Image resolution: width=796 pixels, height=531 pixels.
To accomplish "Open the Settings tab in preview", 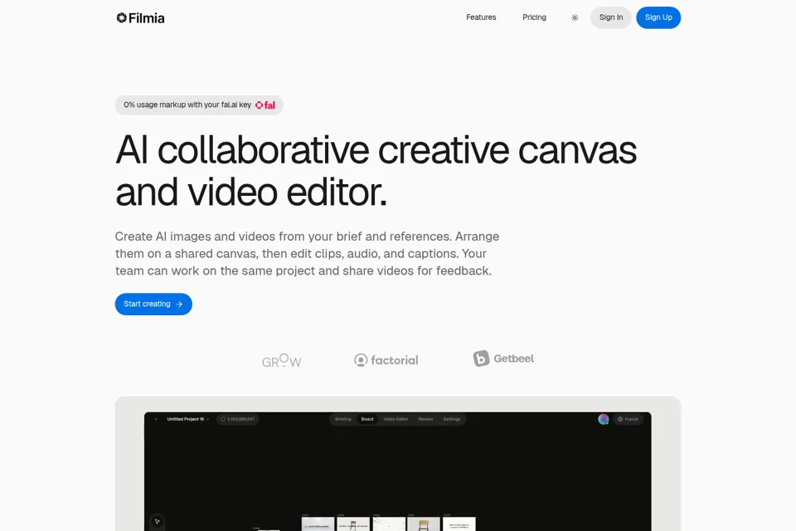I will [452, 419].
